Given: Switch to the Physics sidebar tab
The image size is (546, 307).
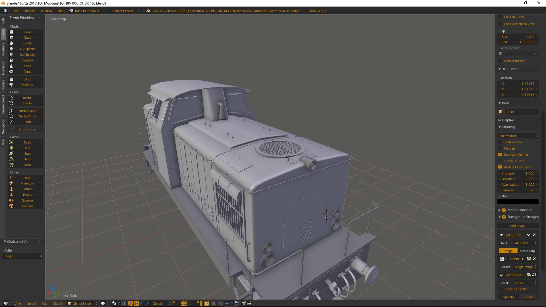Looking at the screenshot, I should pyautogui.click(x=3, y=85).
